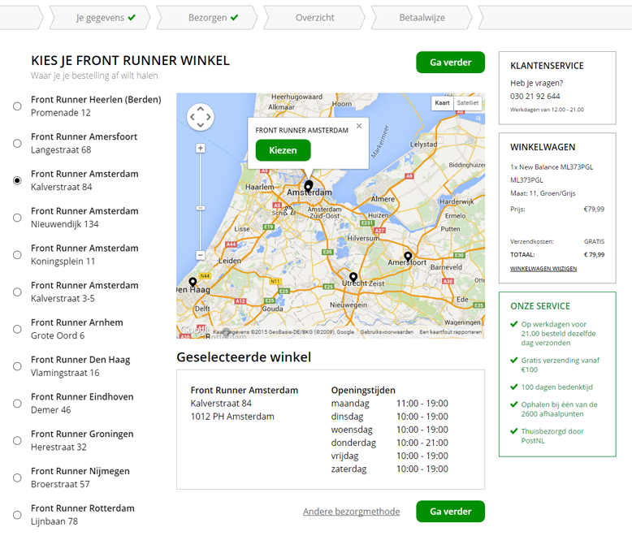This screenshot has width=632, height=536.
Task: Click the top Ga verder button
Action: coord(450,63)
